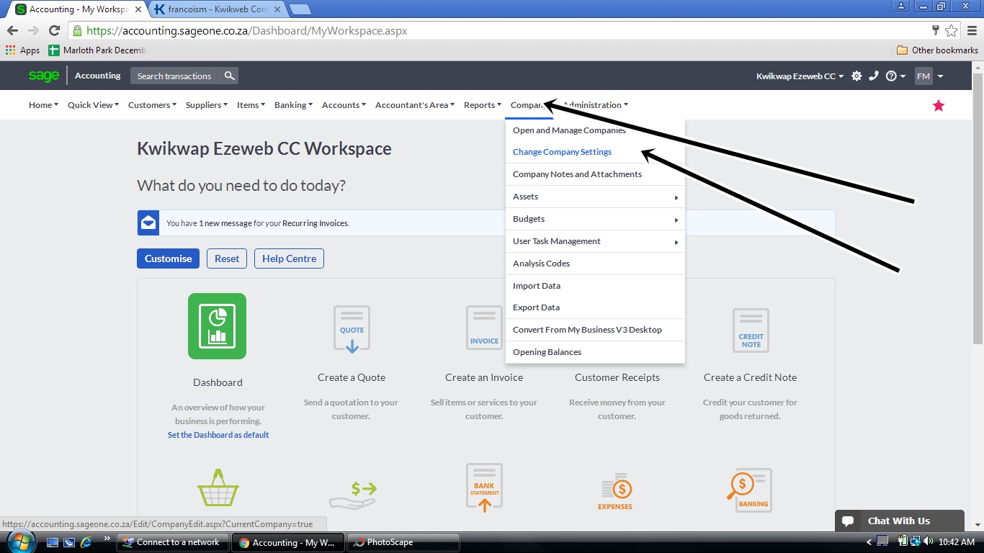
Task: Open Kwikwap Ezeweb CC company switcher
Action: 800,76
